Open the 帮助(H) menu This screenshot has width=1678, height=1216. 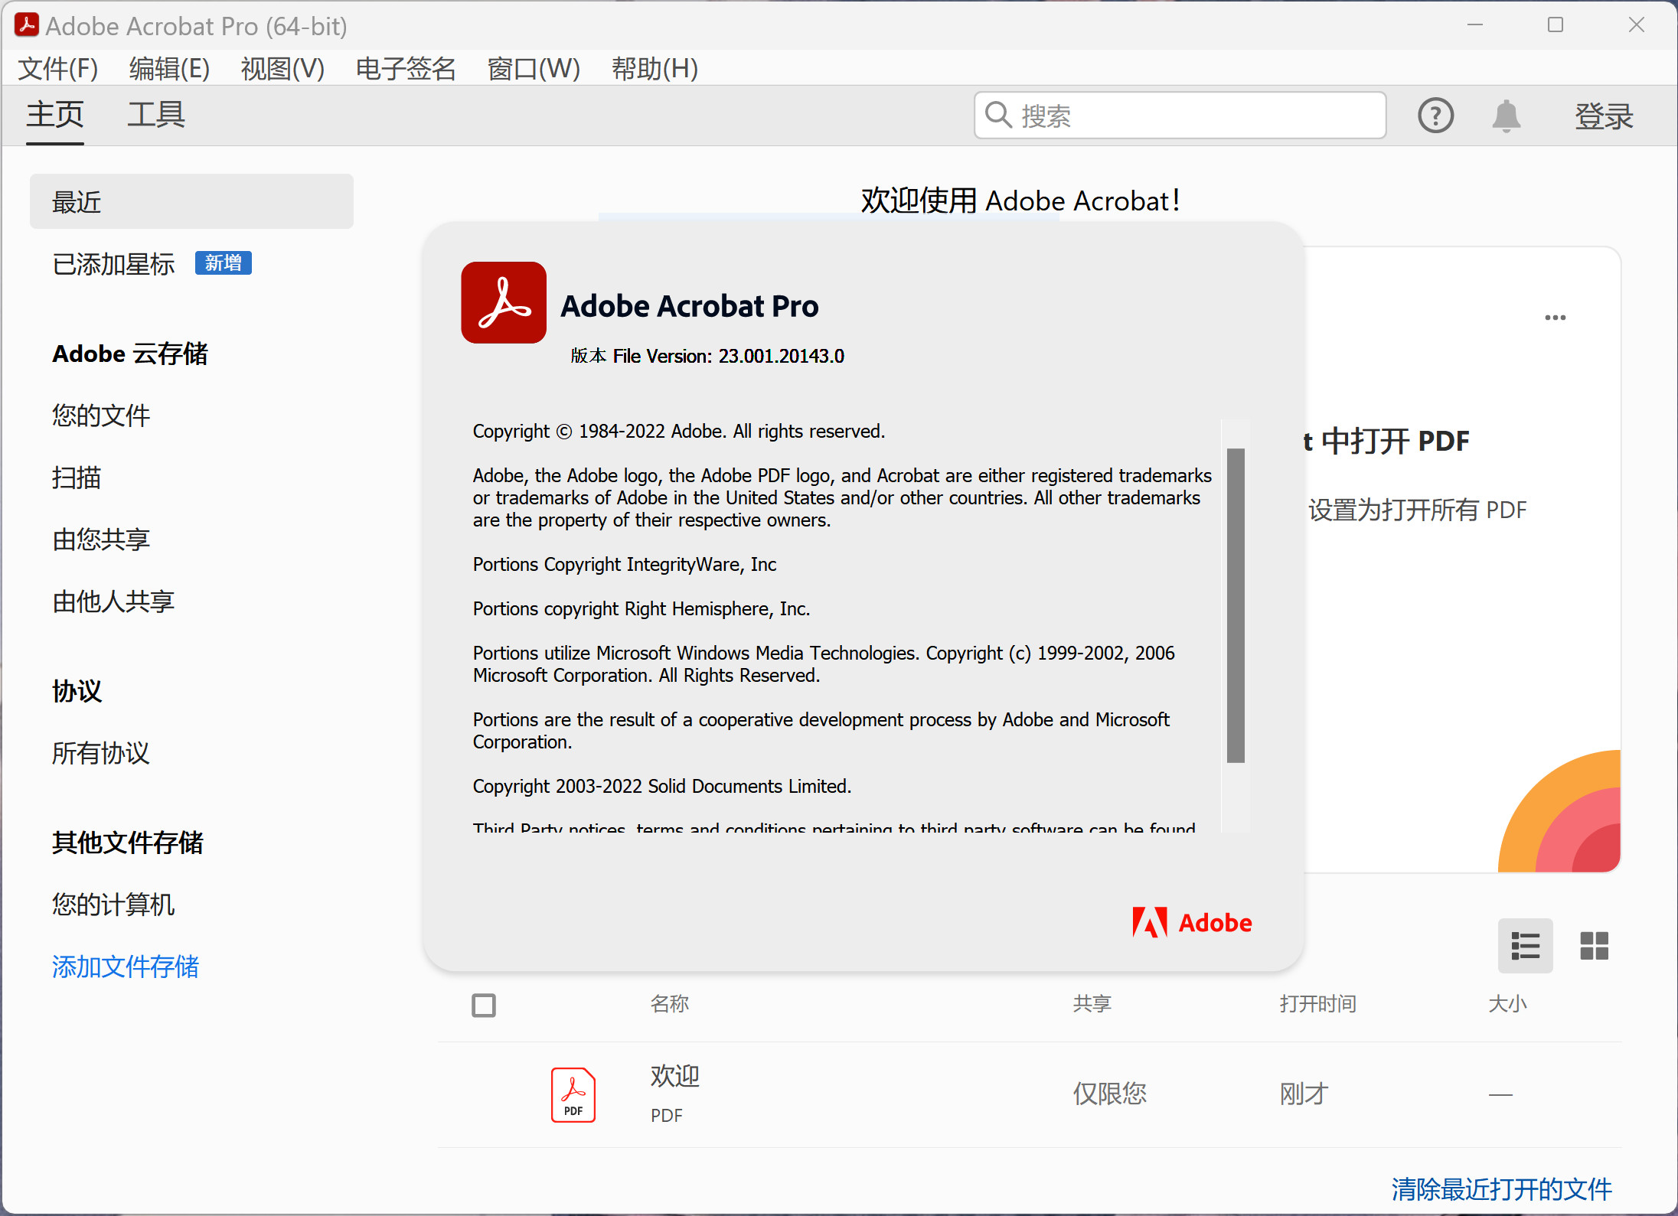tap(655, 68)
